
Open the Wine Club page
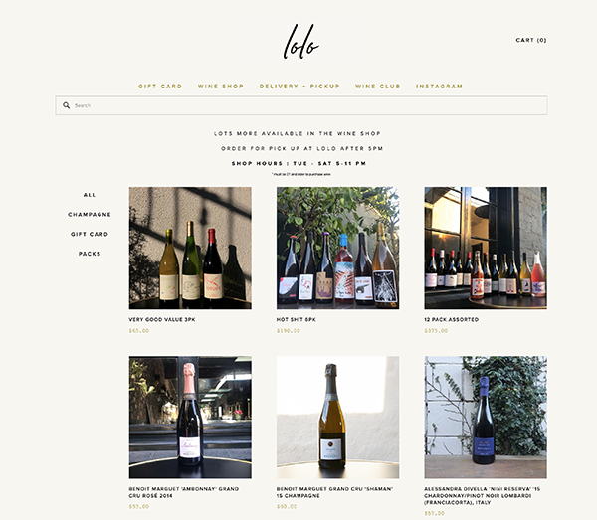(378, 87)
